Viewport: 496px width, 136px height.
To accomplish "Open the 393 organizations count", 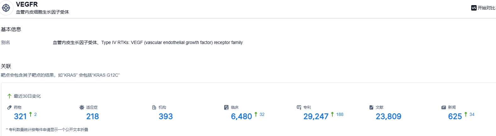I will 166,117.
